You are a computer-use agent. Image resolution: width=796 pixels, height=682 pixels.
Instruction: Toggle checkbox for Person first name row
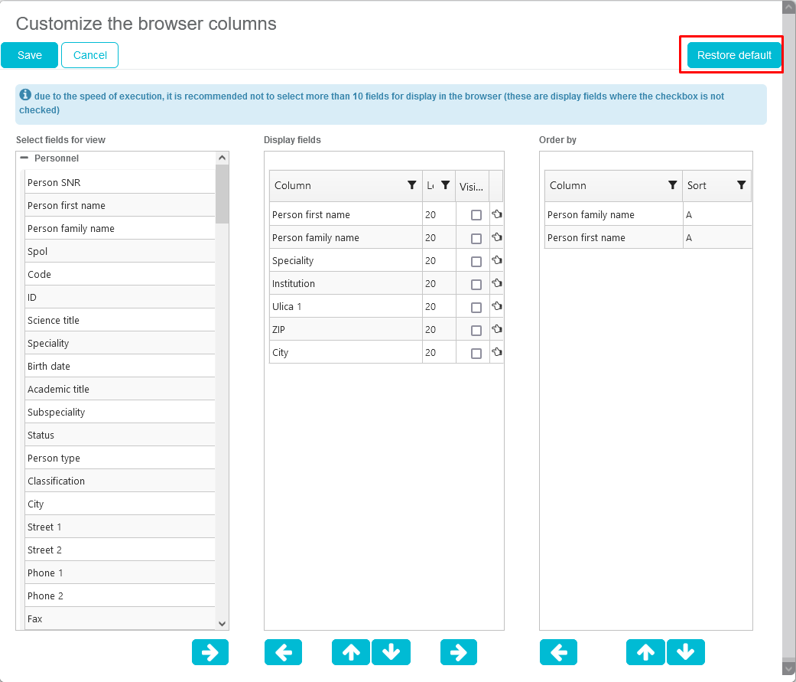tap(476, 215)
